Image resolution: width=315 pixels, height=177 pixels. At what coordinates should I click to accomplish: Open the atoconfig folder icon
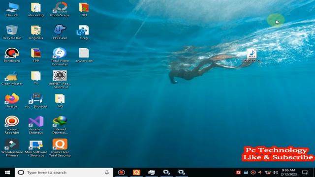pos(36,9)
